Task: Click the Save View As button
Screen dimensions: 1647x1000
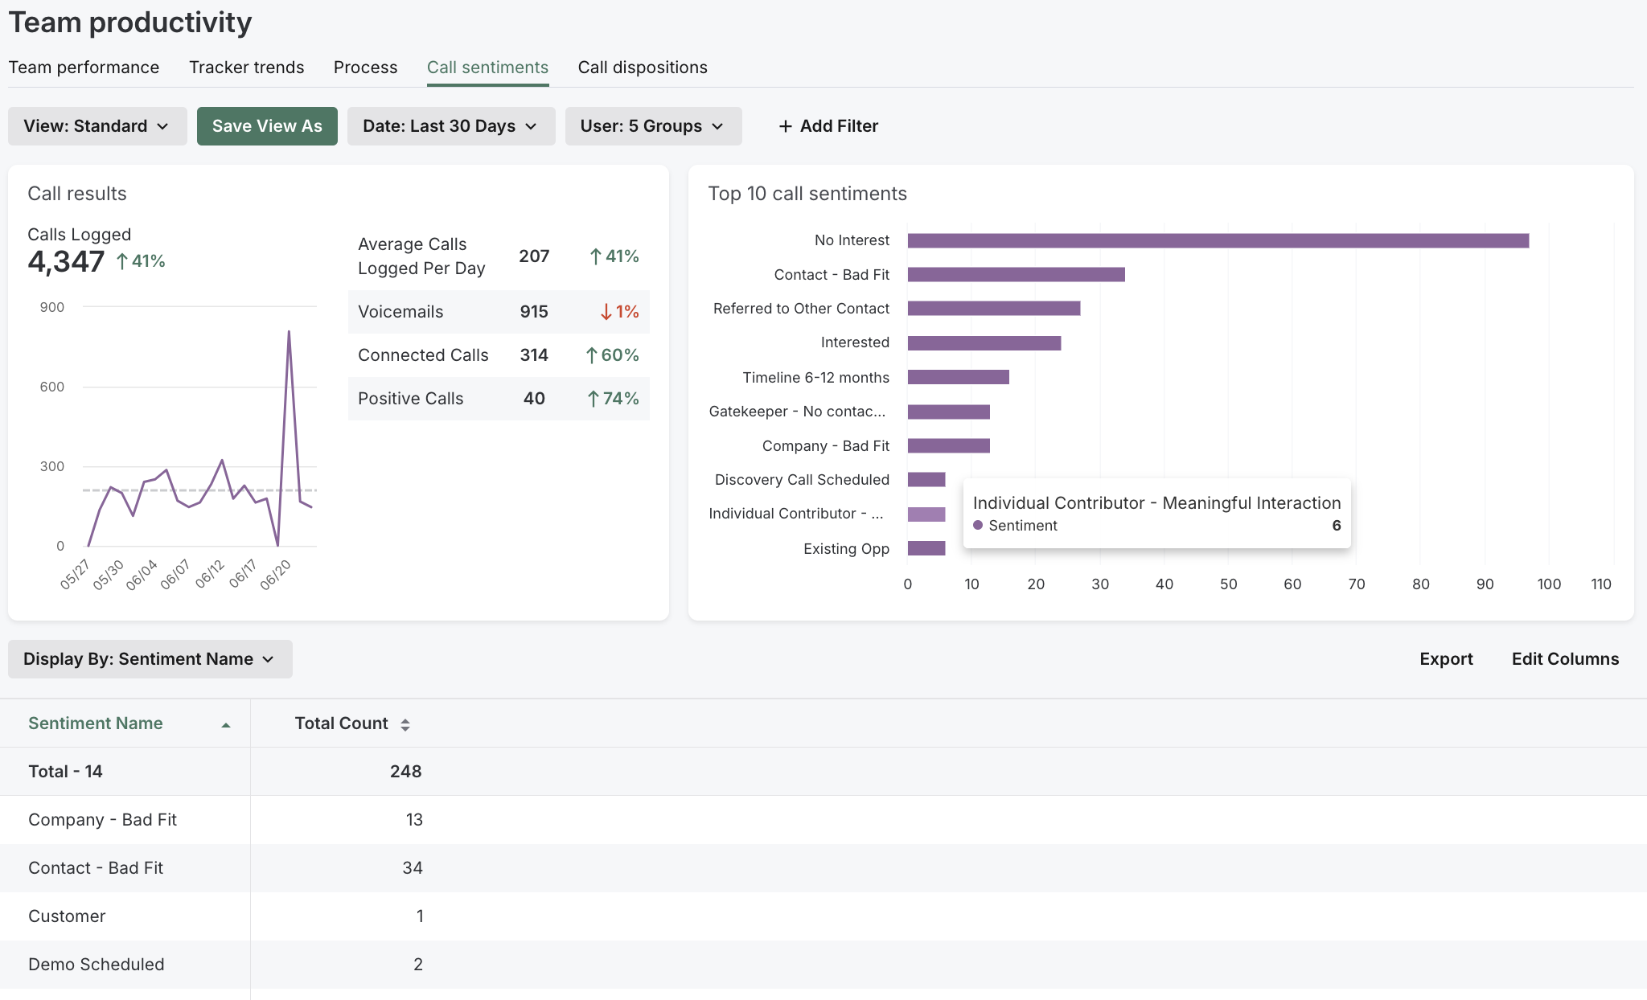Action: 267,125
